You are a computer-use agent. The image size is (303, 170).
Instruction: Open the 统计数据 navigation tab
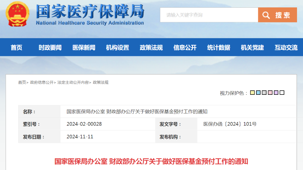(x=218, y=47)
